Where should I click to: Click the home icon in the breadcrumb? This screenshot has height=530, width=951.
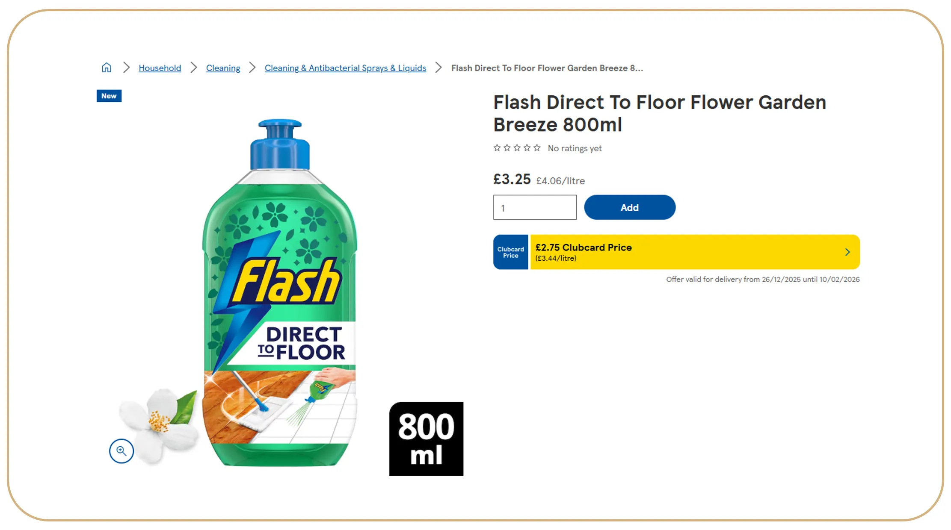(x=107, y=67)
